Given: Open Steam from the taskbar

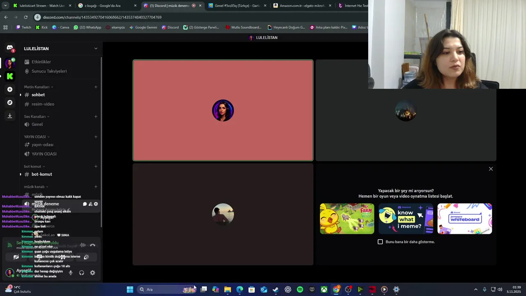Looking at the screenshot, I should tap(276, 289).
